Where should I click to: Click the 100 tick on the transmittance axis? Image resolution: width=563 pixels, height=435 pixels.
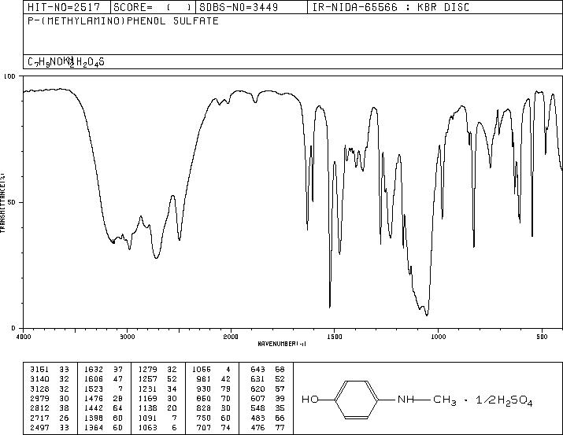[x=10, y=76]
